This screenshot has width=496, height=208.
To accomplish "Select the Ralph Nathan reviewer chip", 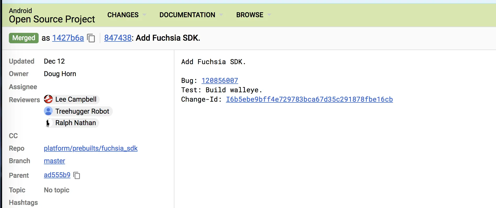I will pos(75,123).
